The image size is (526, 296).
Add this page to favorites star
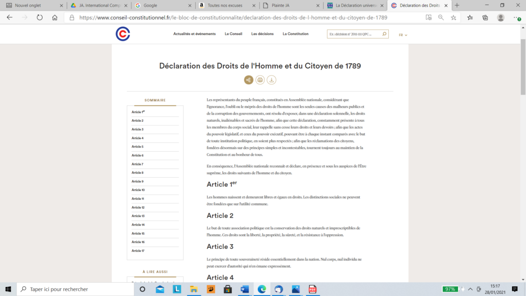454,17
